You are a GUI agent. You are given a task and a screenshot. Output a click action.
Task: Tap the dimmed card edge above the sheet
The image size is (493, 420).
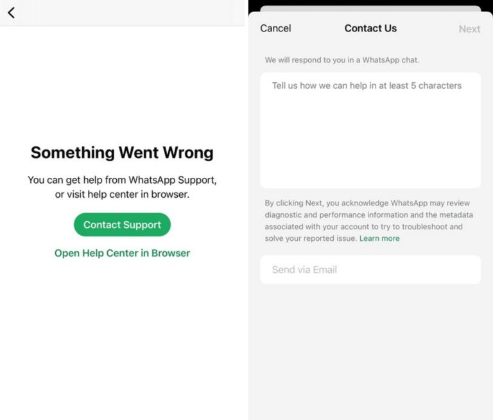click(x=370, y=8)
